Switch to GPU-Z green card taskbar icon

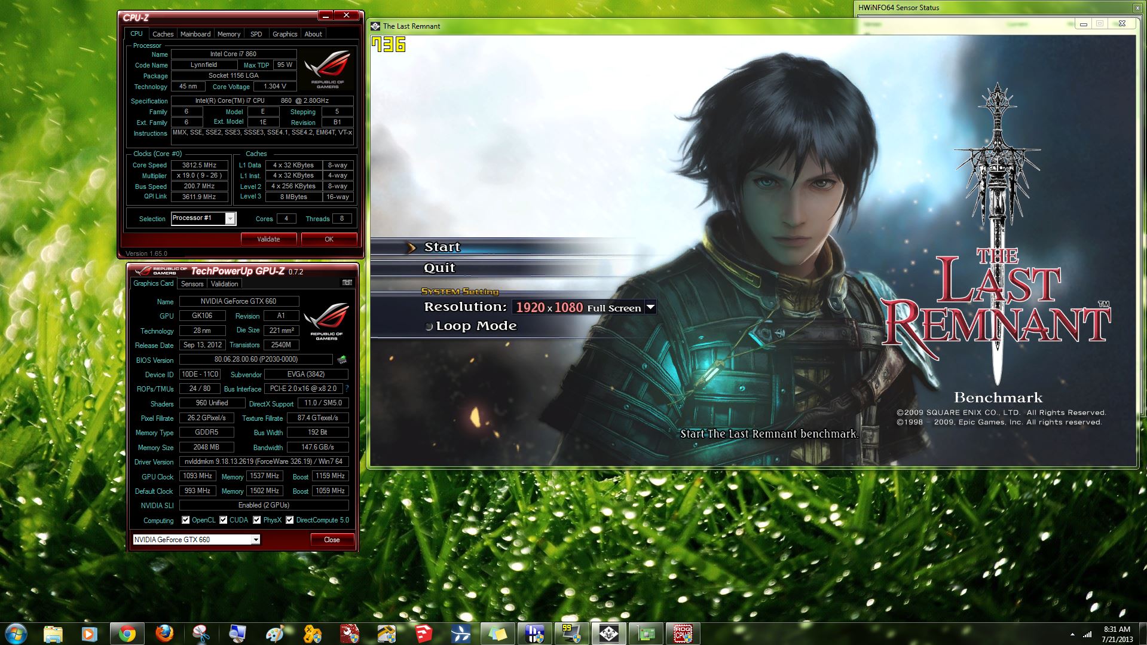click(x=646, y=633)
